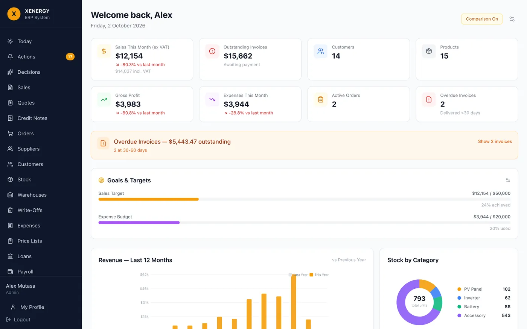Click the Sales Target progress bar
This screenshot has width=527, height=329.
pyautogui.click(x=304, y=199)
